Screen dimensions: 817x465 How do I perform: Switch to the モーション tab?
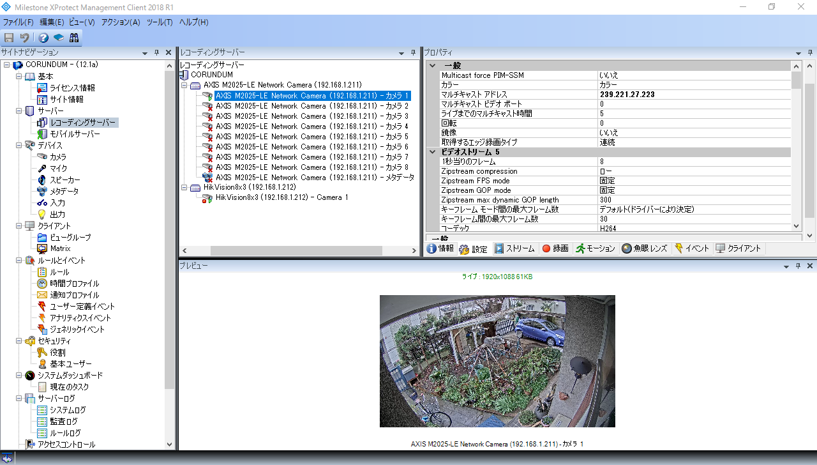pyautogui.click(x=595, y=249)
